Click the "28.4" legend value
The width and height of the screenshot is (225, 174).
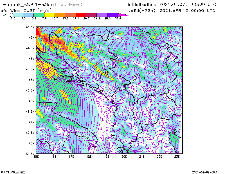tap(107, 18)
